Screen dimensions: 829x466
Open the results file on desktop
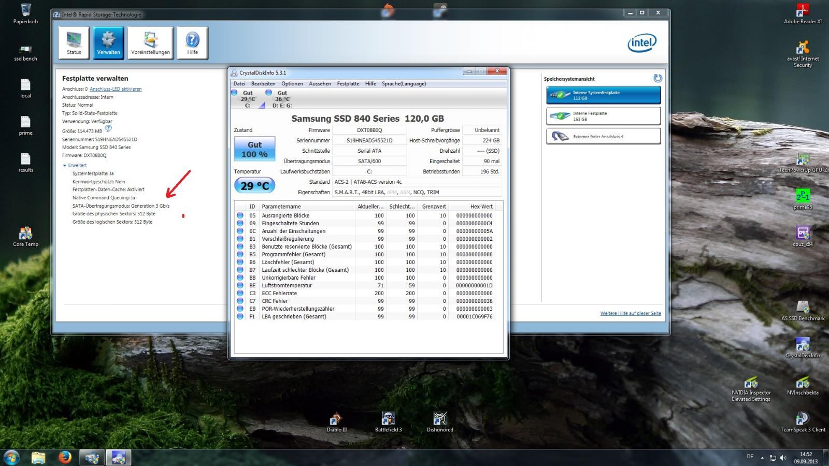click(25, 163)
